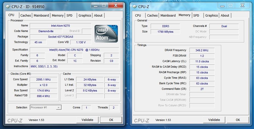Open the Caches tab in the left CPU-Z window

point(26,16)
